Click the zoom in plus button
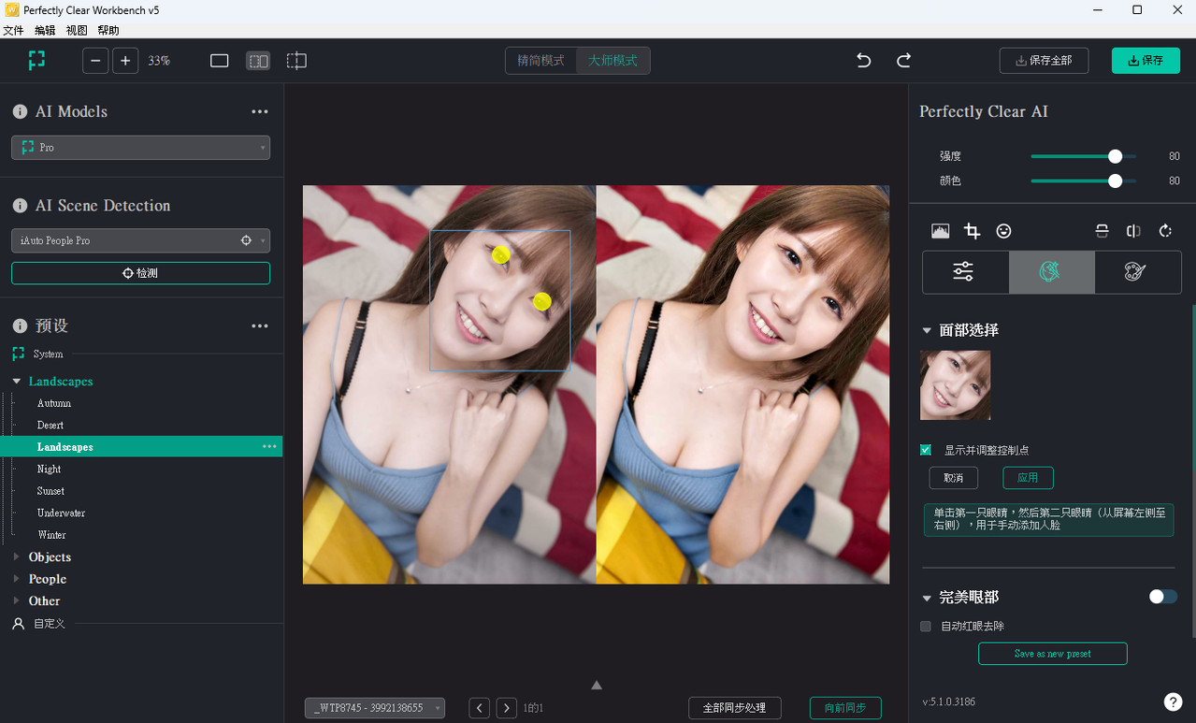The width and height of the screenshot is (1196, 723). pos(125,61)
